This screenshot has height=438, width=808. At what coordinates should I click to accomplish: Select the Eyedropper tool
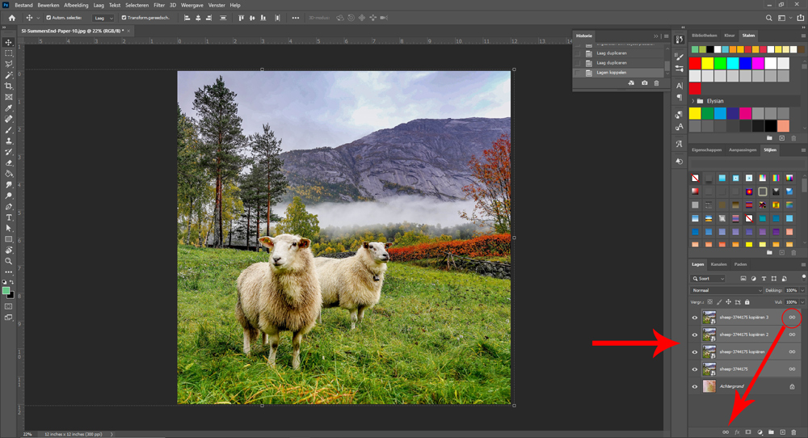coord(9,108)
